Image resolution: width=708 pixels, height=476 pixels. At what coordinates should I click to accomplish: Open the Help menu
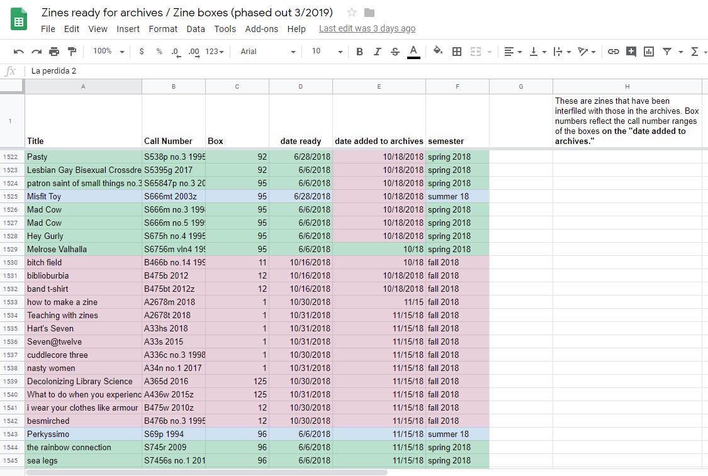tap(296, 29)
